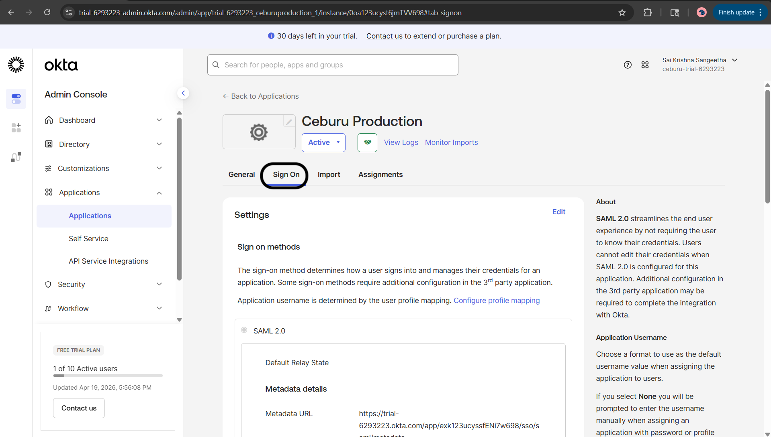
Task: Click the Directory icon in sidebar
Action: coord(49,144)
